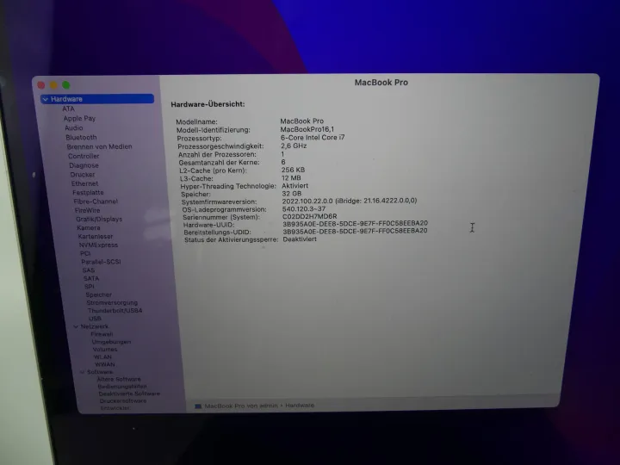620x465 pixels.
Task: Select ATA in the sidebar
Action: click(x=68, y=108)
